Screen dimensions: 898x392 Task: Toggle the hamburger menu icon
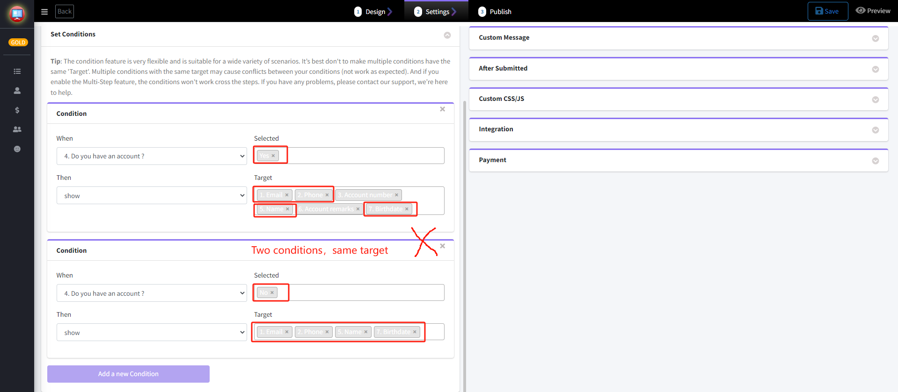click(44, 12)
